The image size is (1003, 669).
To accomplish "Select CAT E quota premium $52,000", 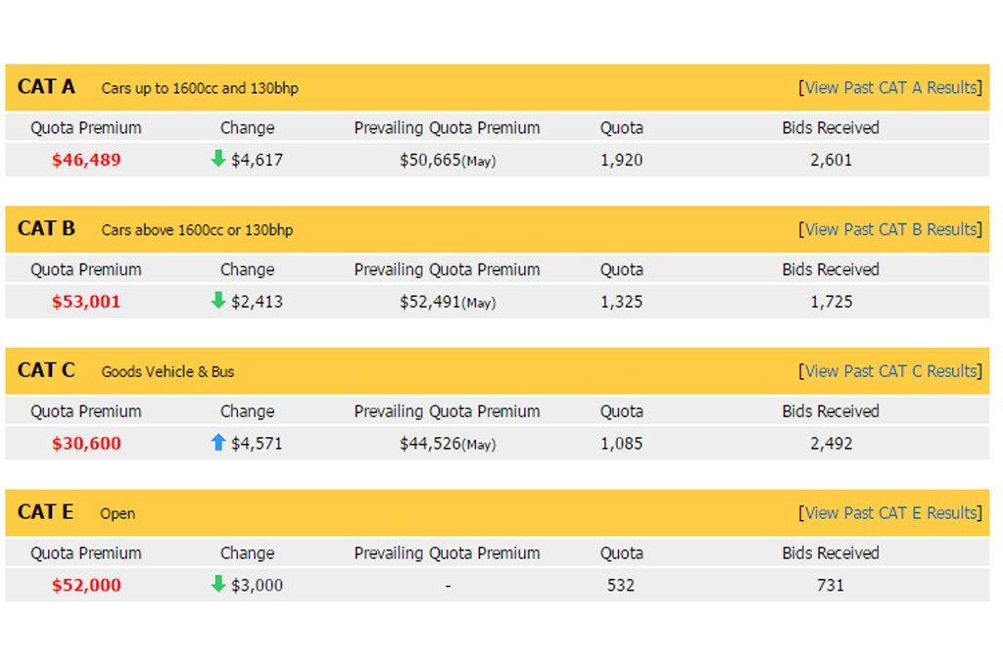I will coord(86,586).
